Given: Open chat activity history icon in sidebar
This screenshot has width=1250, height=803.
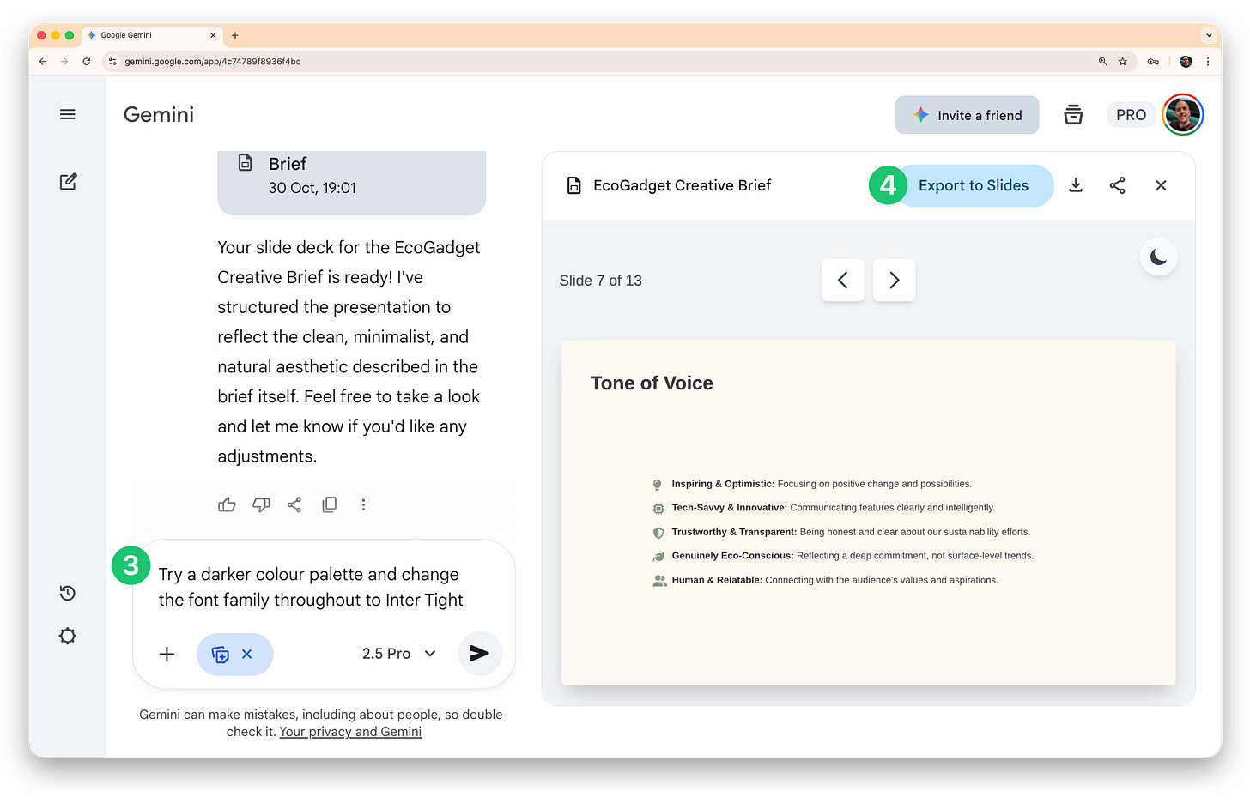Looking at the screenshot, I should (68, 593).
